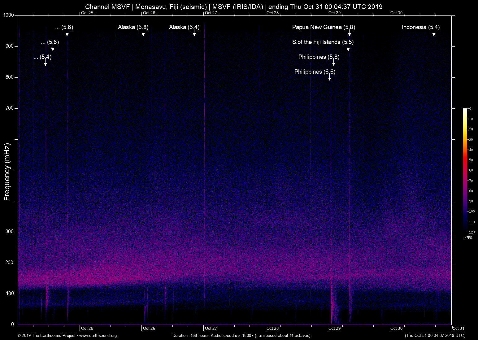Select the 'Papua New Guinea (5.8)' label
The height and width of the screenshot is (340, 478).
(x=324, y=27)
